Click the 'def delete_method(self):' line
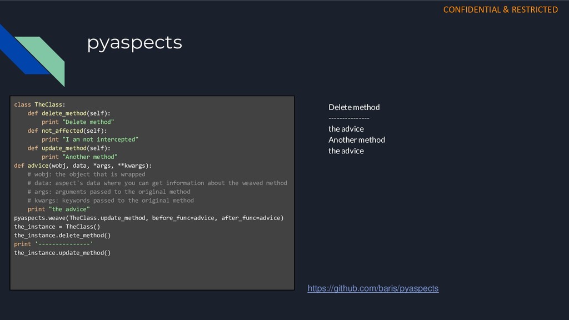Viewport: 569px width, 320px height. pos(69,113)
